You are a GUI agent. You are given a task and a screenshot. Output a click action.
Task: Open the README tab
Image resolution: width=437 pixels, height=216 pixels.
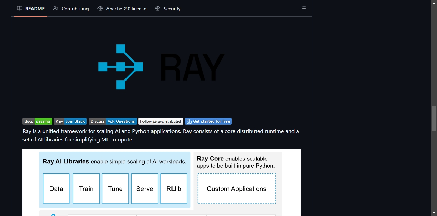(x=31, y=8)
